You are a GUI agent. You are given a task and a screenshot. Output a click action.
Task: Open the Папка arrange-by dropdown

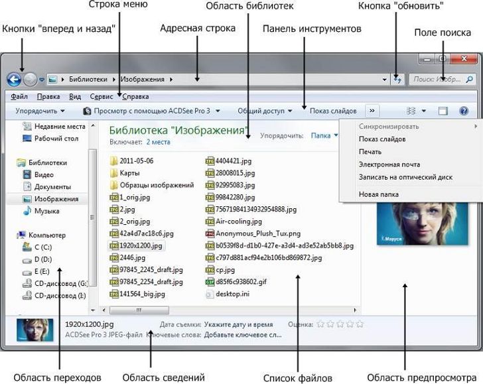(x=324, y=135)
